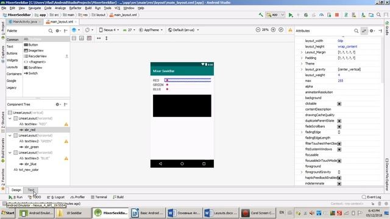Image resolution: width=390 pixels, height=219 pixels.
Task: Search the Palette with magnifier icon
Action: (x=51, y=31)
